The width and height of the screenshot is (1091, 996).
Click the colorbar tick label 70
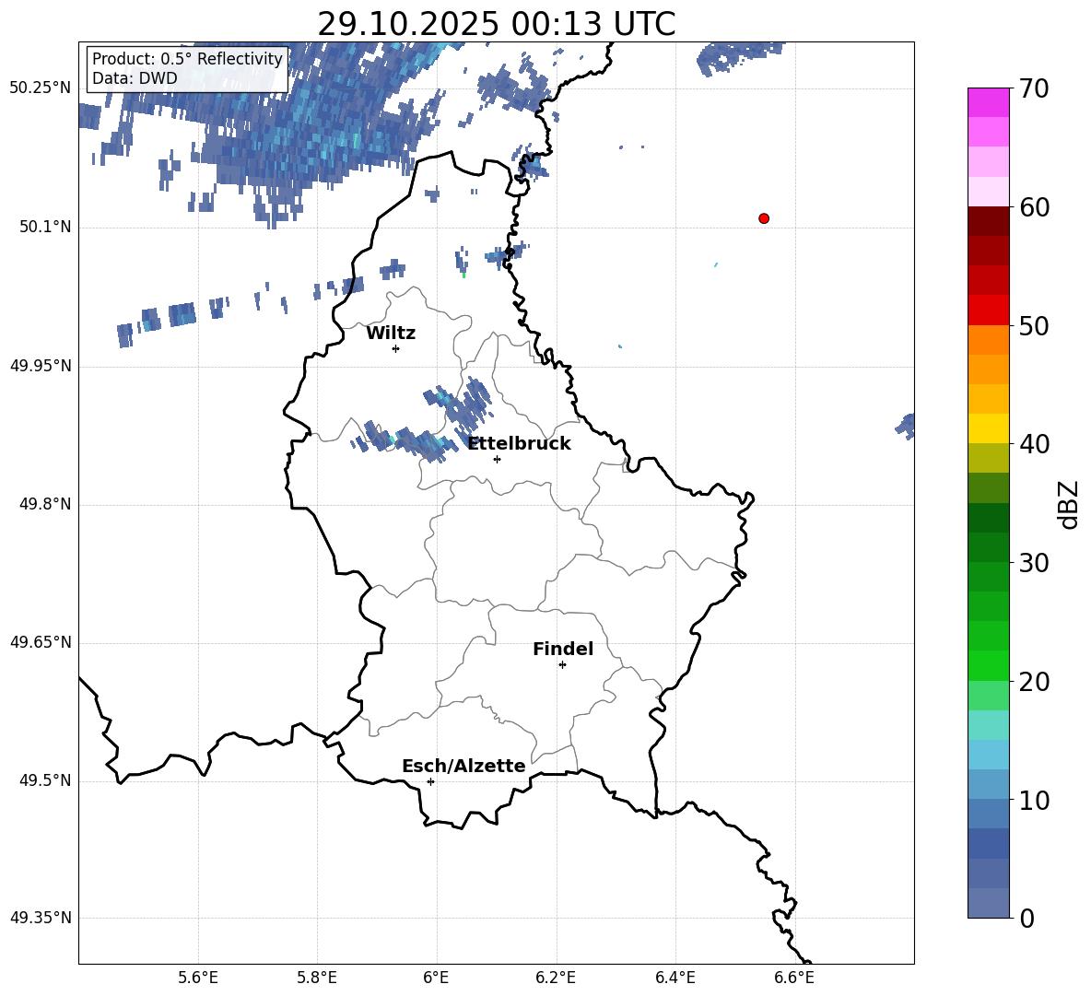click(x=1034, y=89)
